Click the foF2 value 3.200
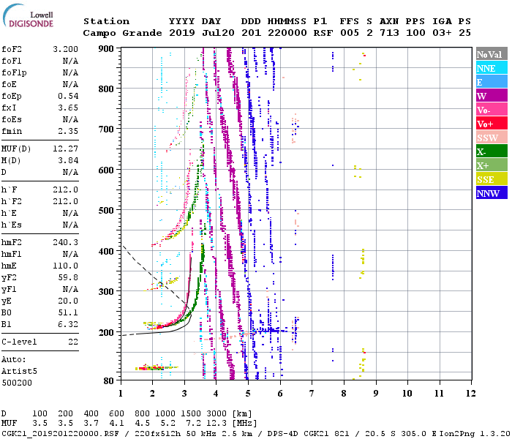The image size is (512, 439). [x=65, y=49]
